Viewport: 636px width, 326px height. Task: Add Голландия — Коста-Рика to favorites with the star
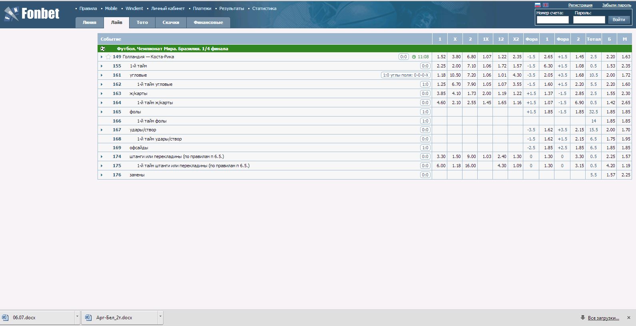coord(108,57)
